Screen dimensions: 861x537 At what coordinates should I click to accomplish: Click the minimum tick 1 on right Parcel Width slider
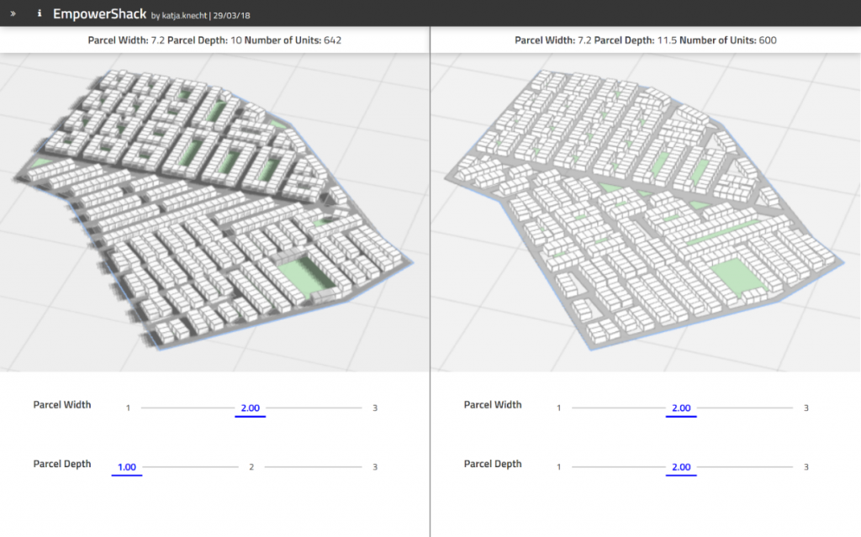click(x=558, y=408)
